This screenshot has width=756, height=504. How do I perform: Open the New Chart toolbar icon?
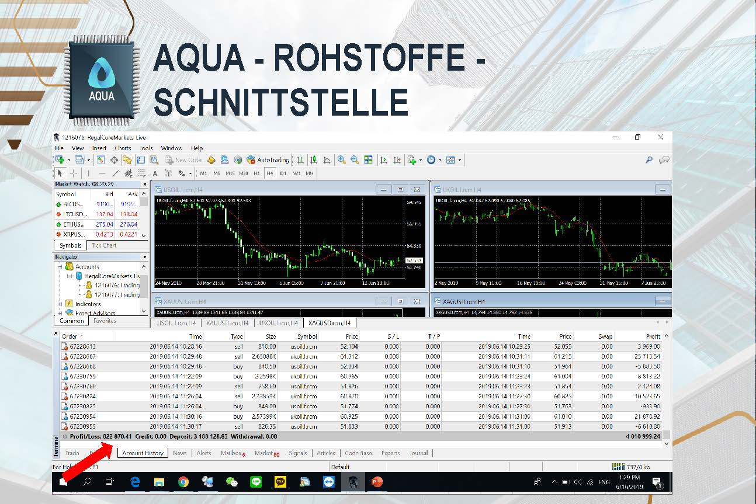[x=60, y=159]
